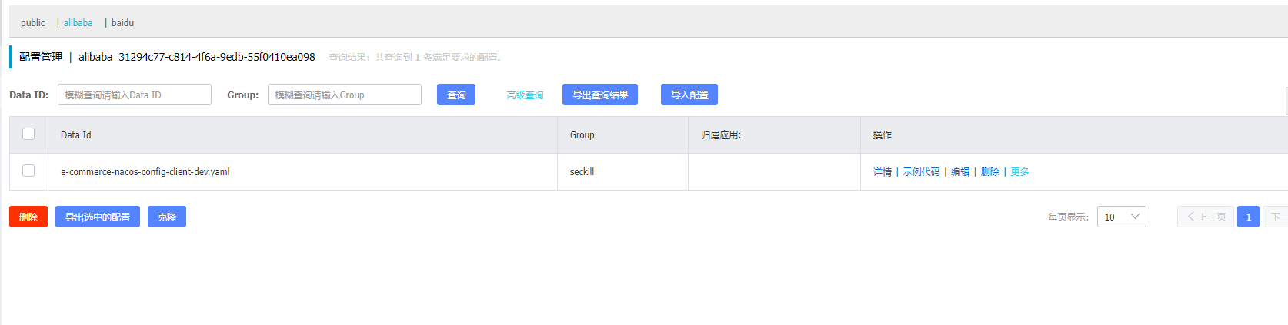Focus the Group search field
Screen dimensions: 1288x325
pos(345,95)
